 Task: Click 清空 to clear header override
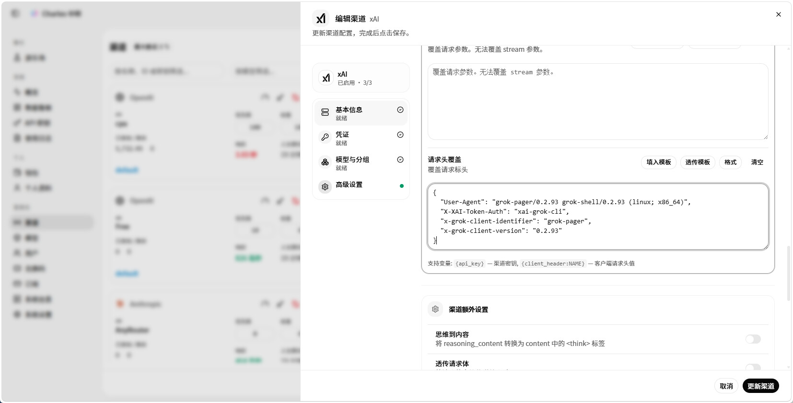pyautogui.click(x=757, y=162)
